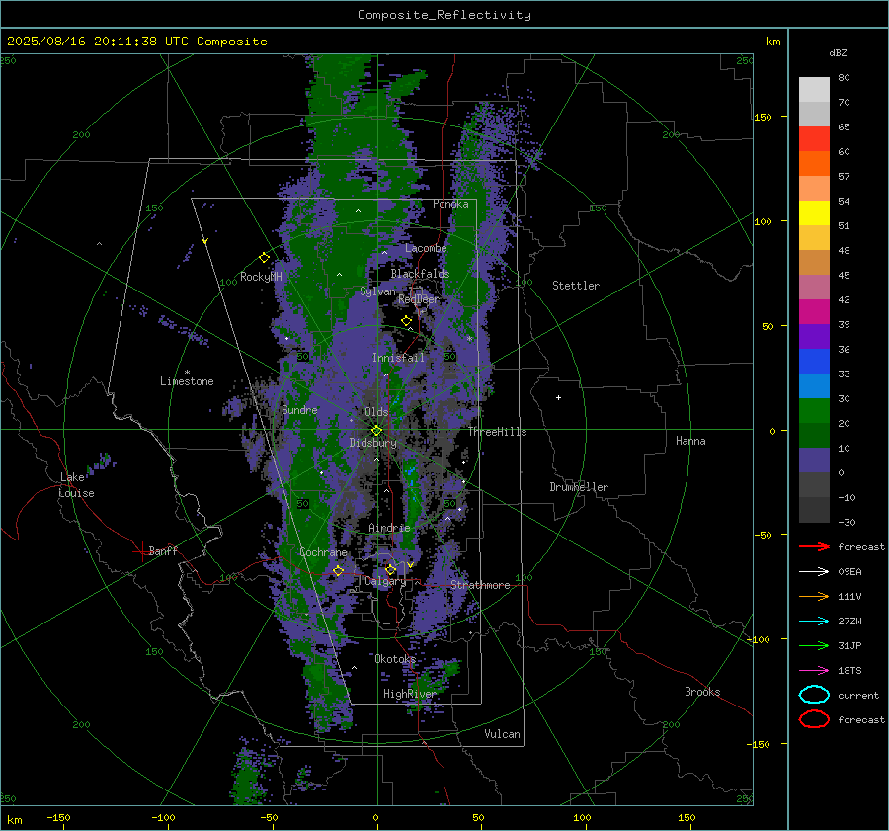This screenshot has height=831, width=889.
Task: Select the Olds label
Action: tap(376, 412)
